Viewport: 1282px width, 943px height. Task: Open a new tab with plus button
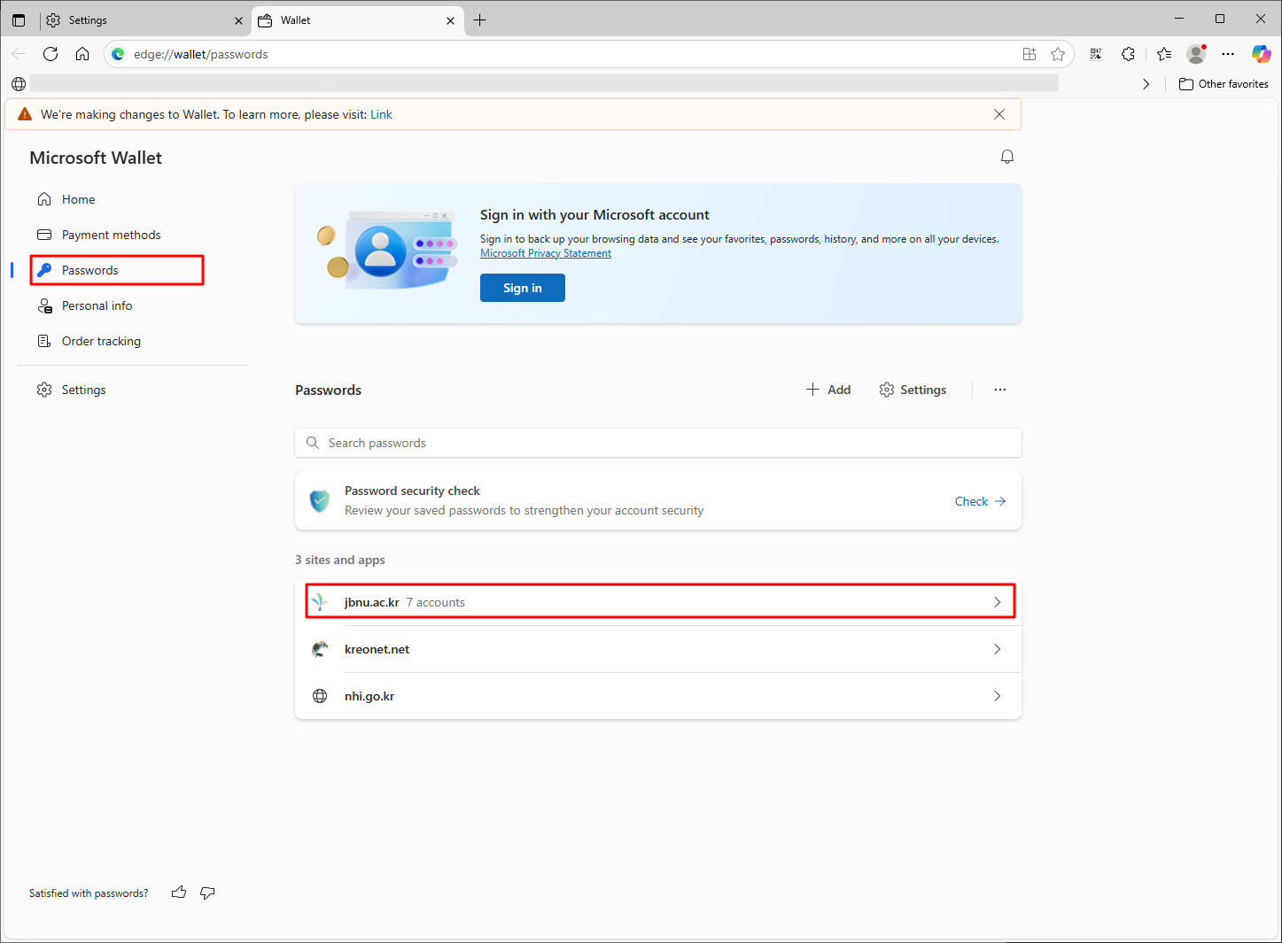[x=480, y=19]
